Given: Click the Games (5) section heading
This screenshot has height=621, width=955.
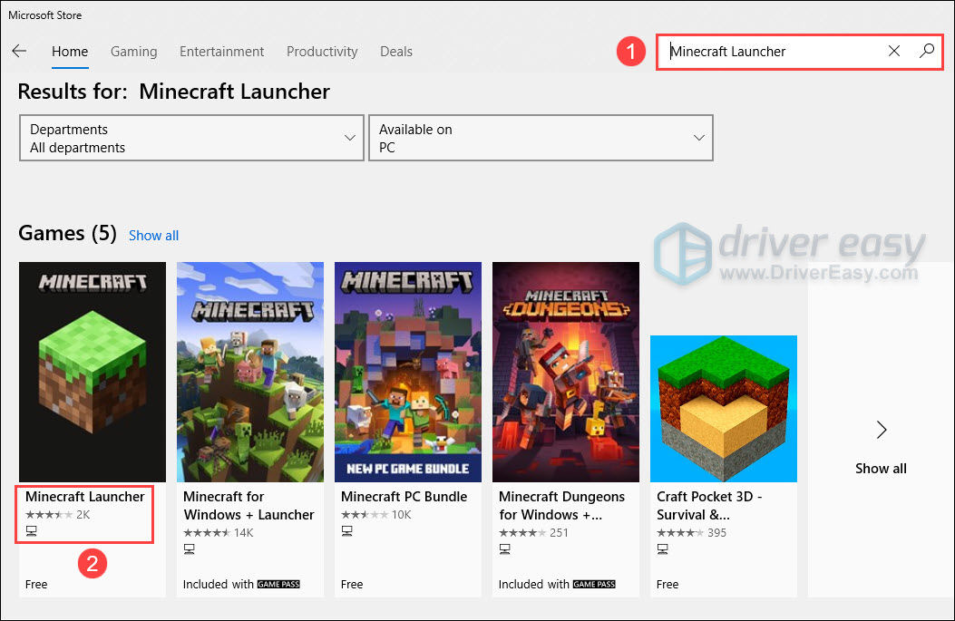Looking at the screenshot, I should [x=67, y=233].
